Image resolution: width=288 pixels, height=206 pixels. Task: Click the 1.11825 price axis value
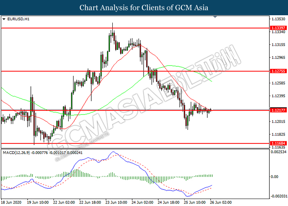pos(278,134)
